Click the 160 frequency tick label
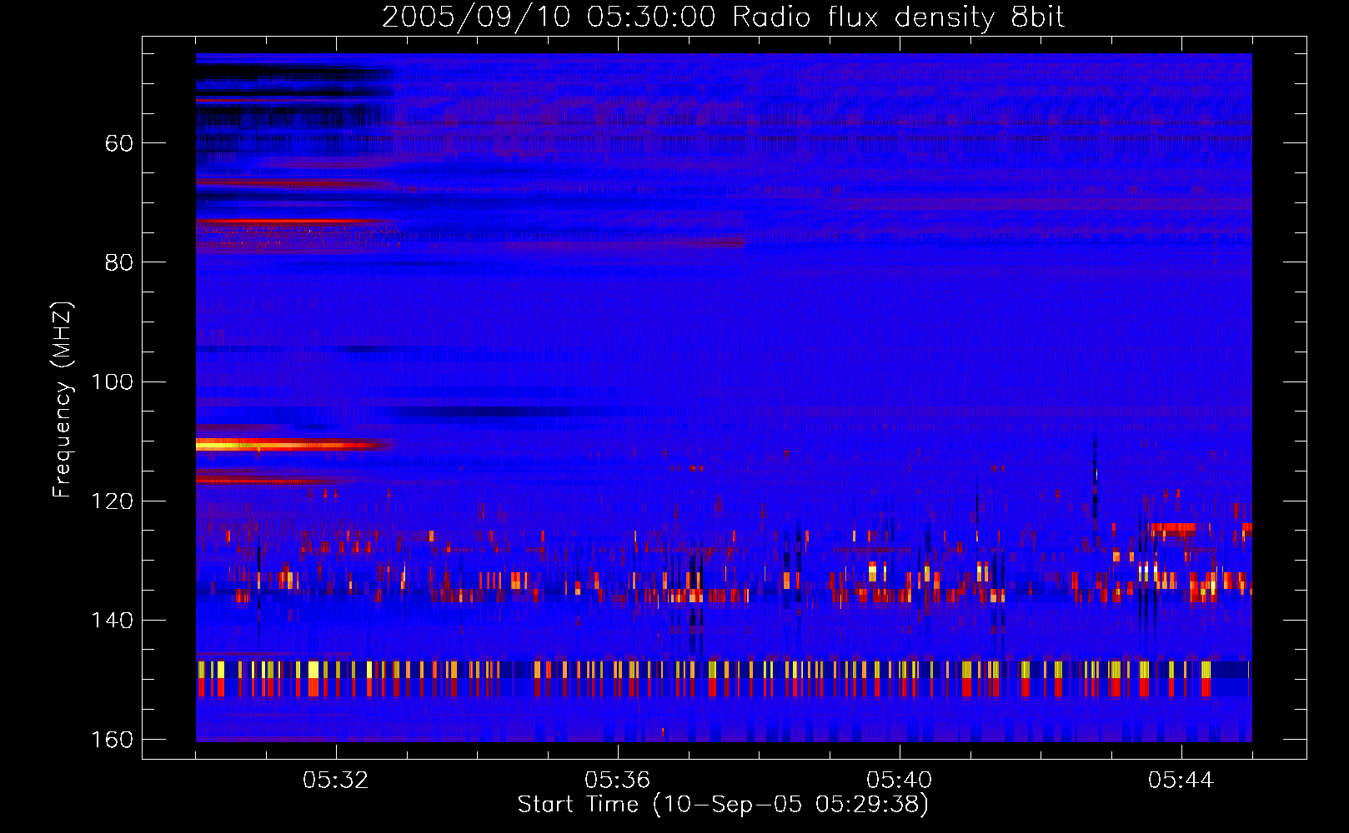The height and width of the screenshot is (833, 1349). pos(113,740)
